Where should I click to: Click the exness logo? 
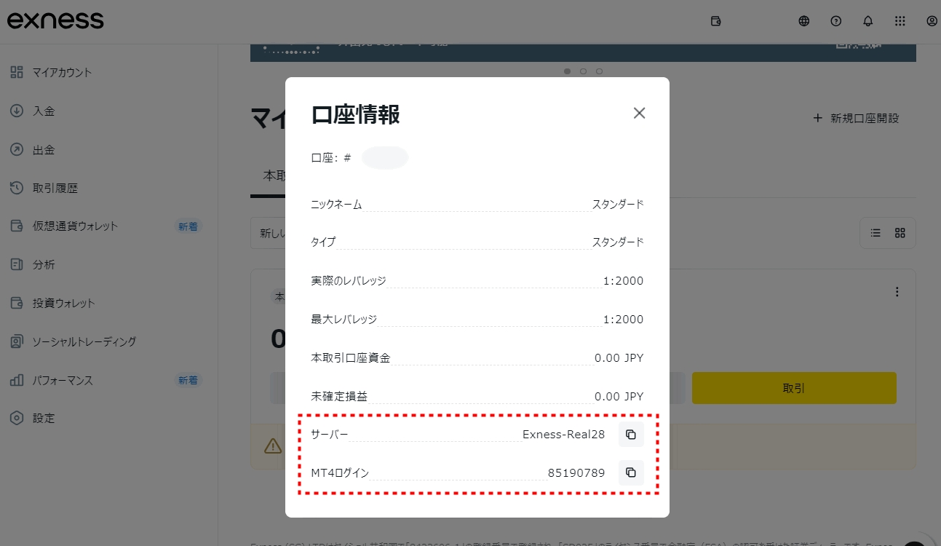pyautogui.click(x=55, y=20)
